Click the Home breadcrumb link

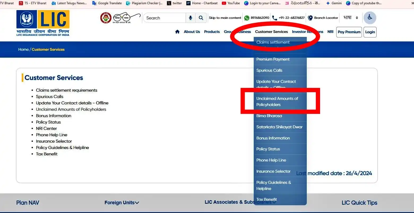(x=23, y=49)
